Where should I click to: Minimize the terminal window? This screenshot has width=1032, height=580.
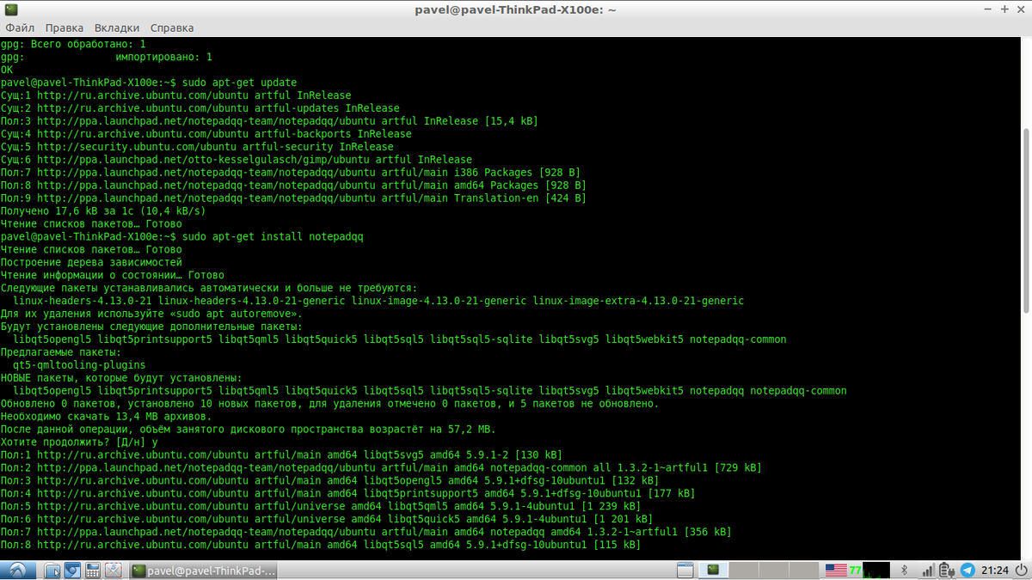(x=987, y=9)
